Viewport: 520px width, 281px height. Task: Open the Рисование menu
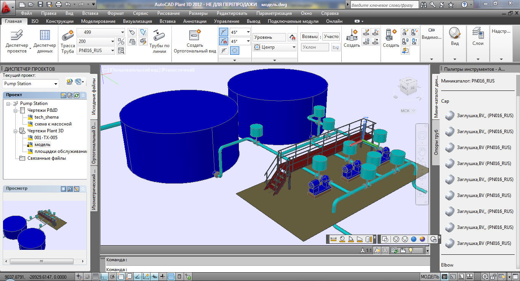click(168, 13)
